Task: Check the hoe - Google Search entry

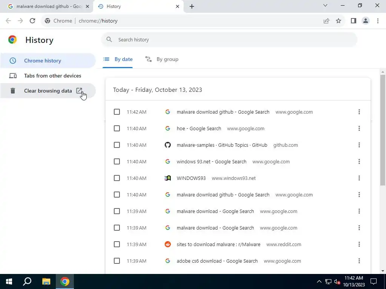Action: [x=117, y=129]
